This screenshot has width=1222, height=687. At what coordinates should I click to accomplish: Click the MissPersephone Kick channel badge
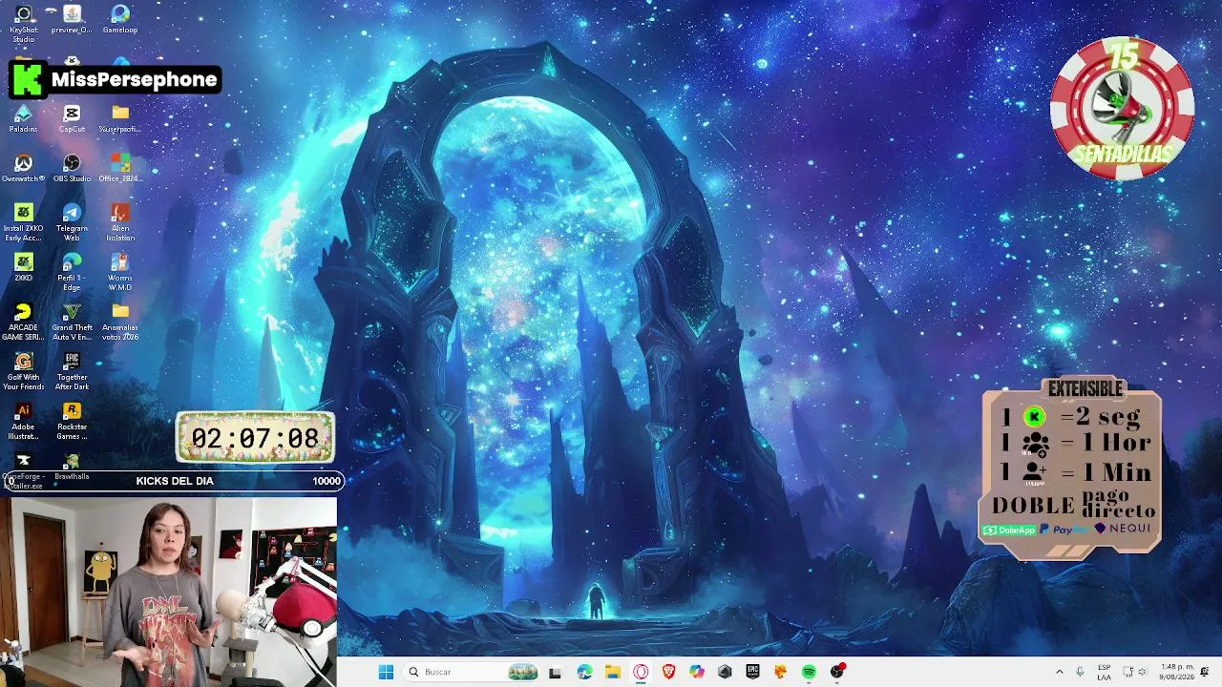click(x=115, y=80)
